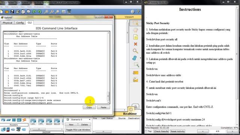Click the Zoom Out magnifier icon

tap(57, 12)
